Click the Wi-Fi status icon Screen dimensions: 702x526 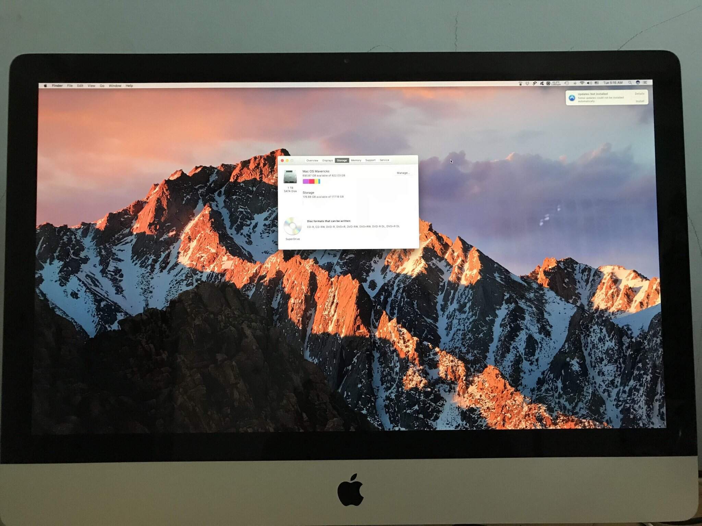(x=582, y=83)
